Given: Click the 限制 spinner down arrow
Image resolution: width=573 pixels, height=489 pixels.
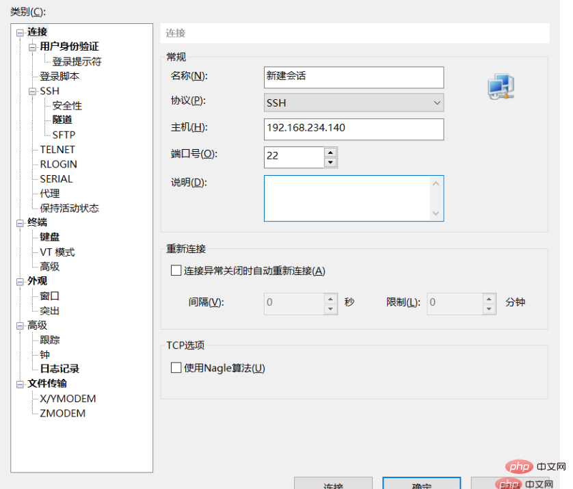Looking at the screenshot, I should coord(489,309).
